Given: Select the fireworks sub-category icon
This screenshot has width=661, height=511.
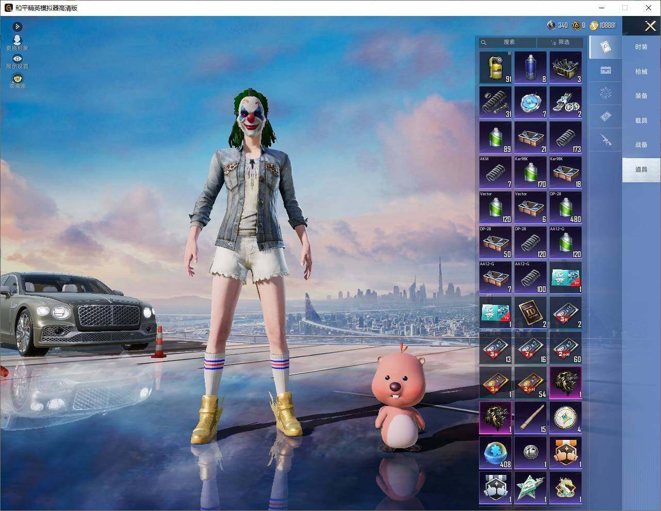Looking at the screenshot, I should point(606,93).
